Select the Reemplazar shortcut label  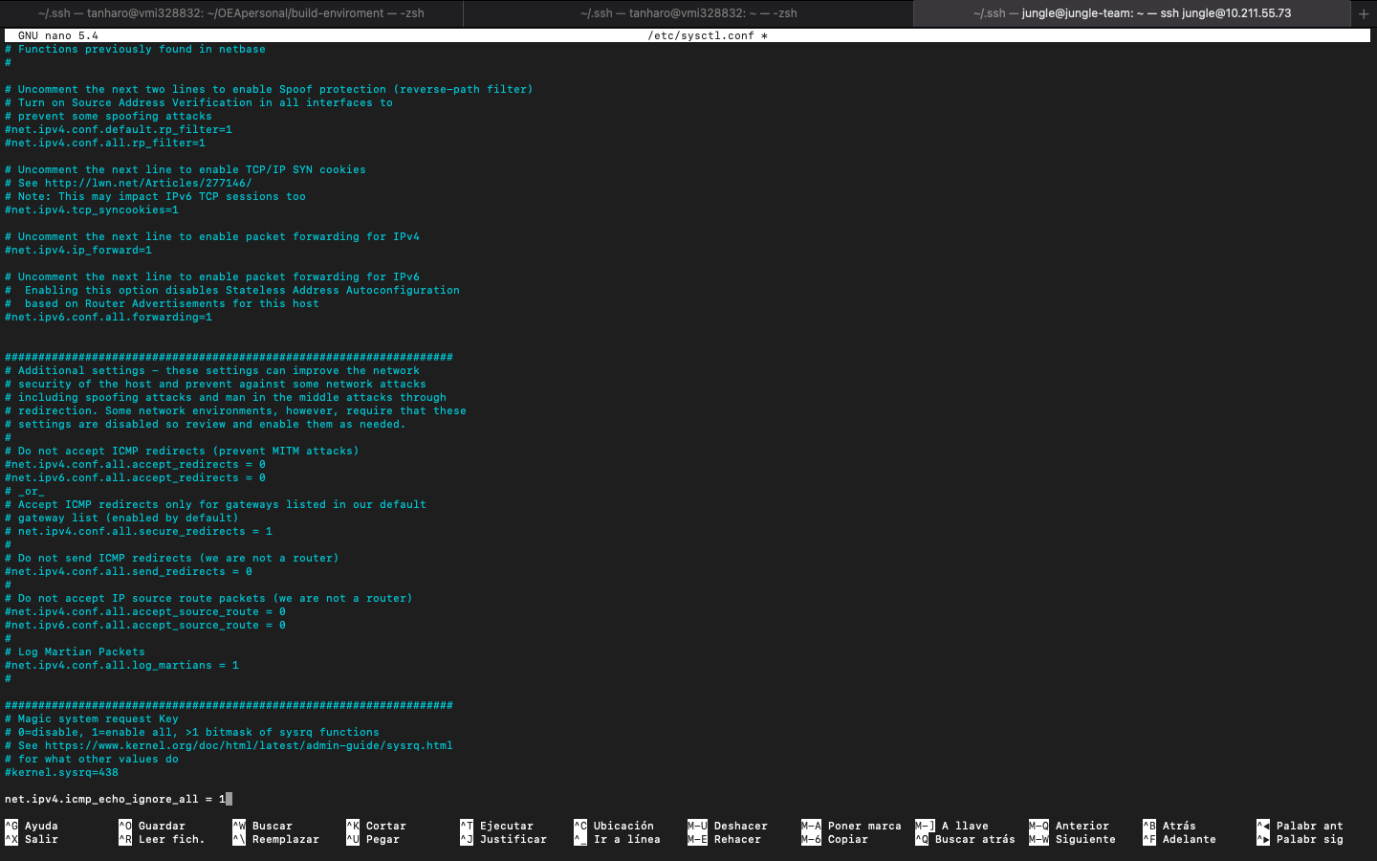tap(285, 839)
